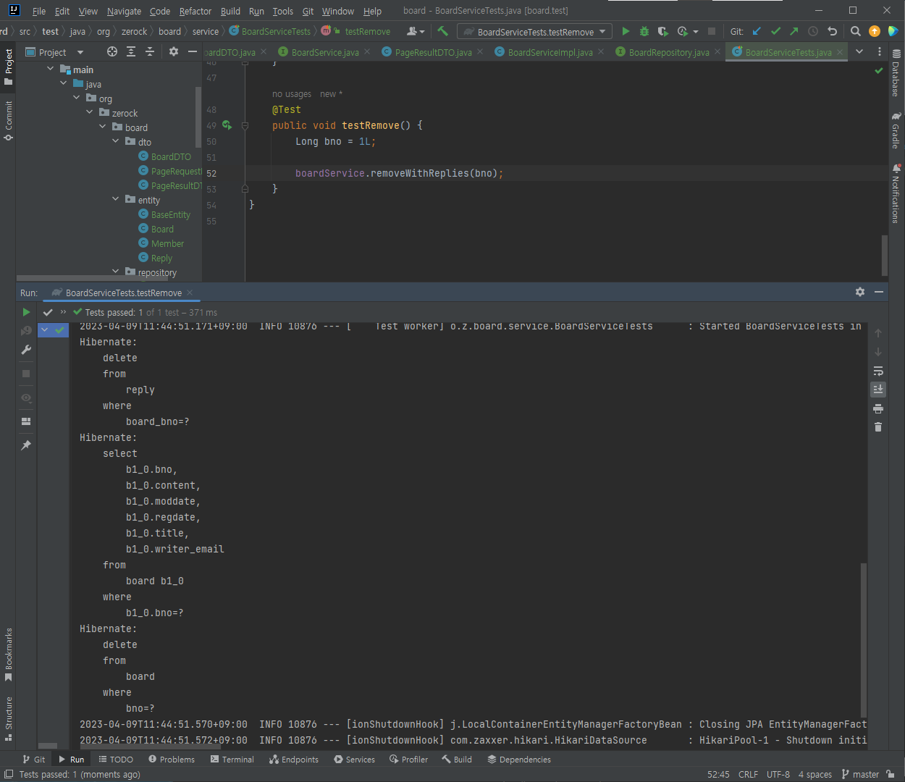Toggle soft-wrap in console output
905x782 pixels.
click(x=878, y=371)
